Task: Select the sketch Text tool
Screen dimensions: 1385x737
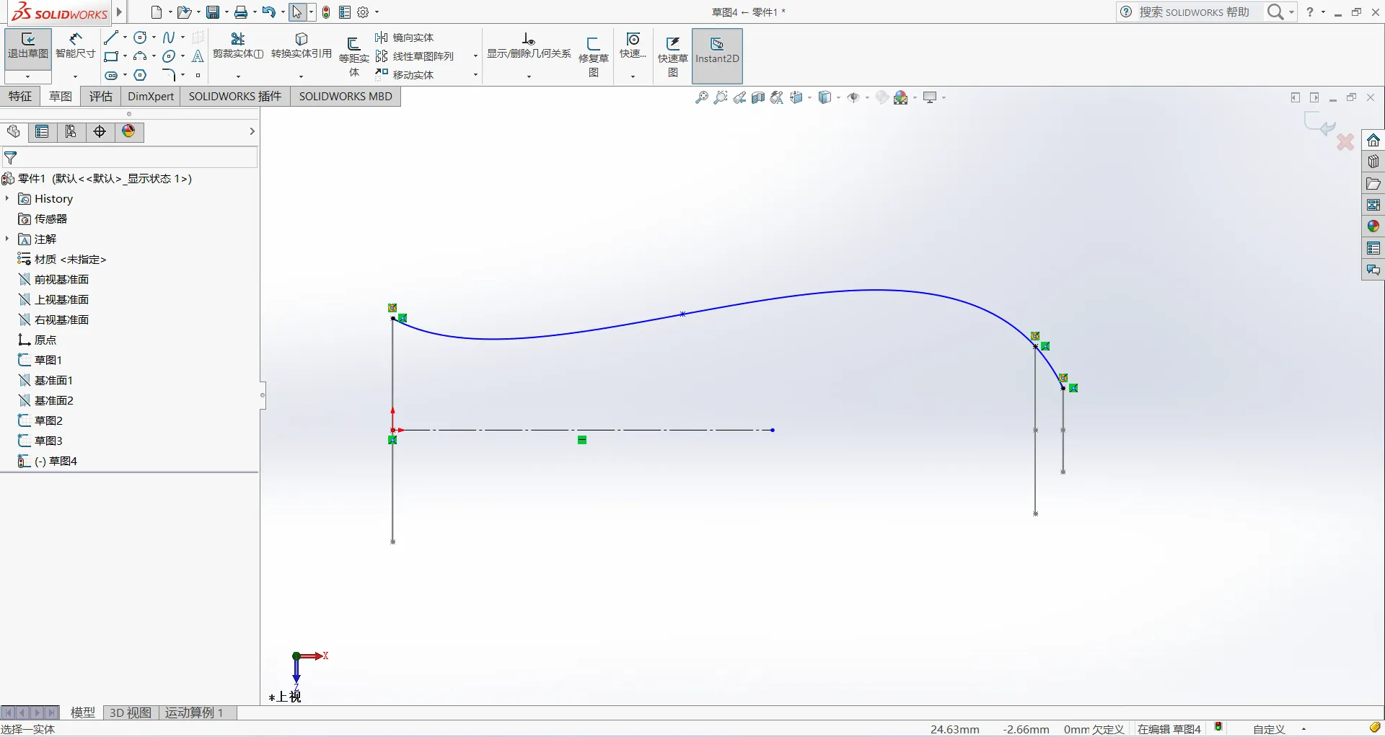Action: click(x=198, y=56)
